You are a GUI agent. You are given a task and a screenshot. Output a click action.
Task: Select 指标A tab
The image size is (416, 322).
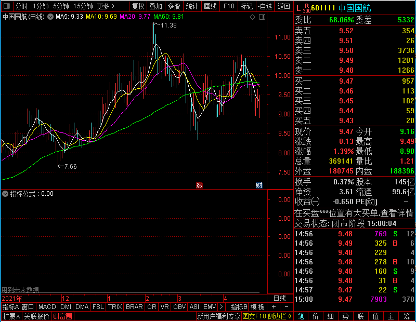pyautogui.click(x=10, y=307)
